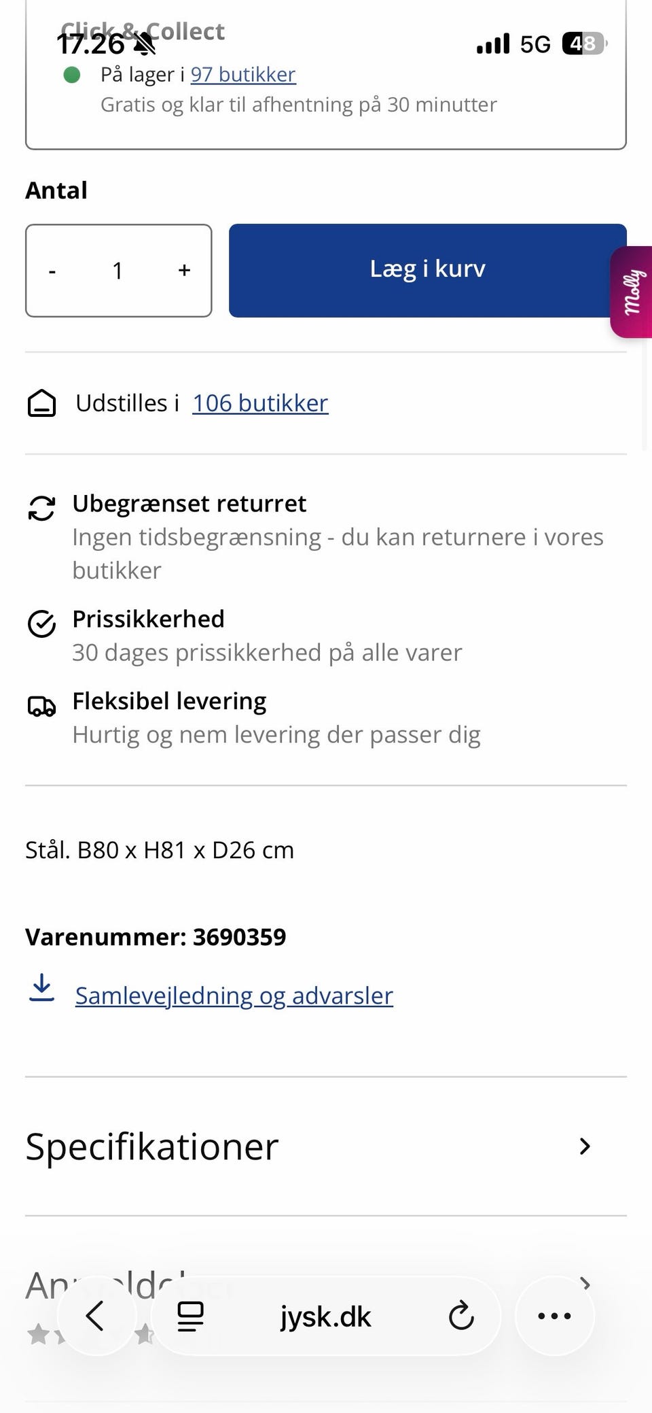
Task: Open Samlevejledning og advarsler
Action: coord(234,995)
